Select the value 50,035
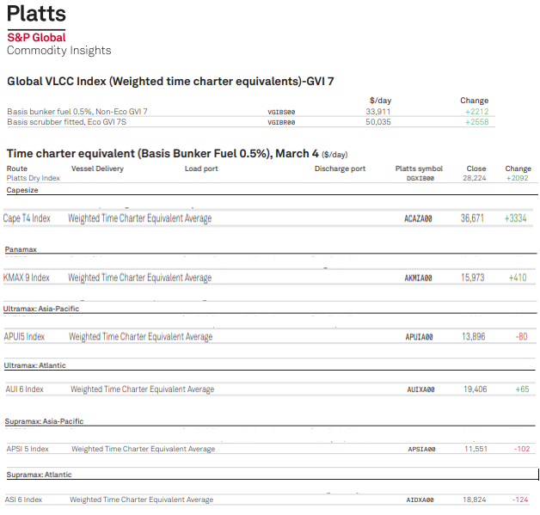Screen dimensions: 540x515 [x=378, y=122]
